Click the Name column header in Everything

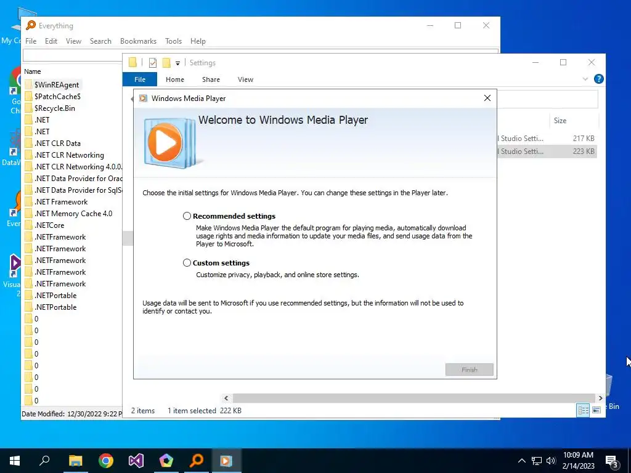pos(32,71)
